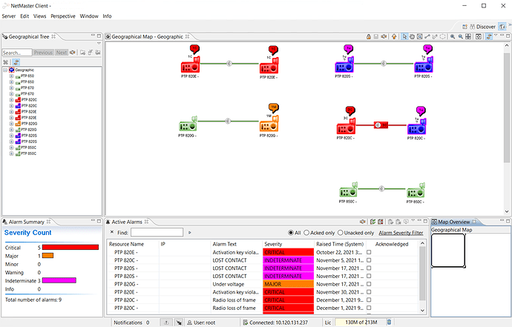Select the Unacked only radio button

(339, 232)
